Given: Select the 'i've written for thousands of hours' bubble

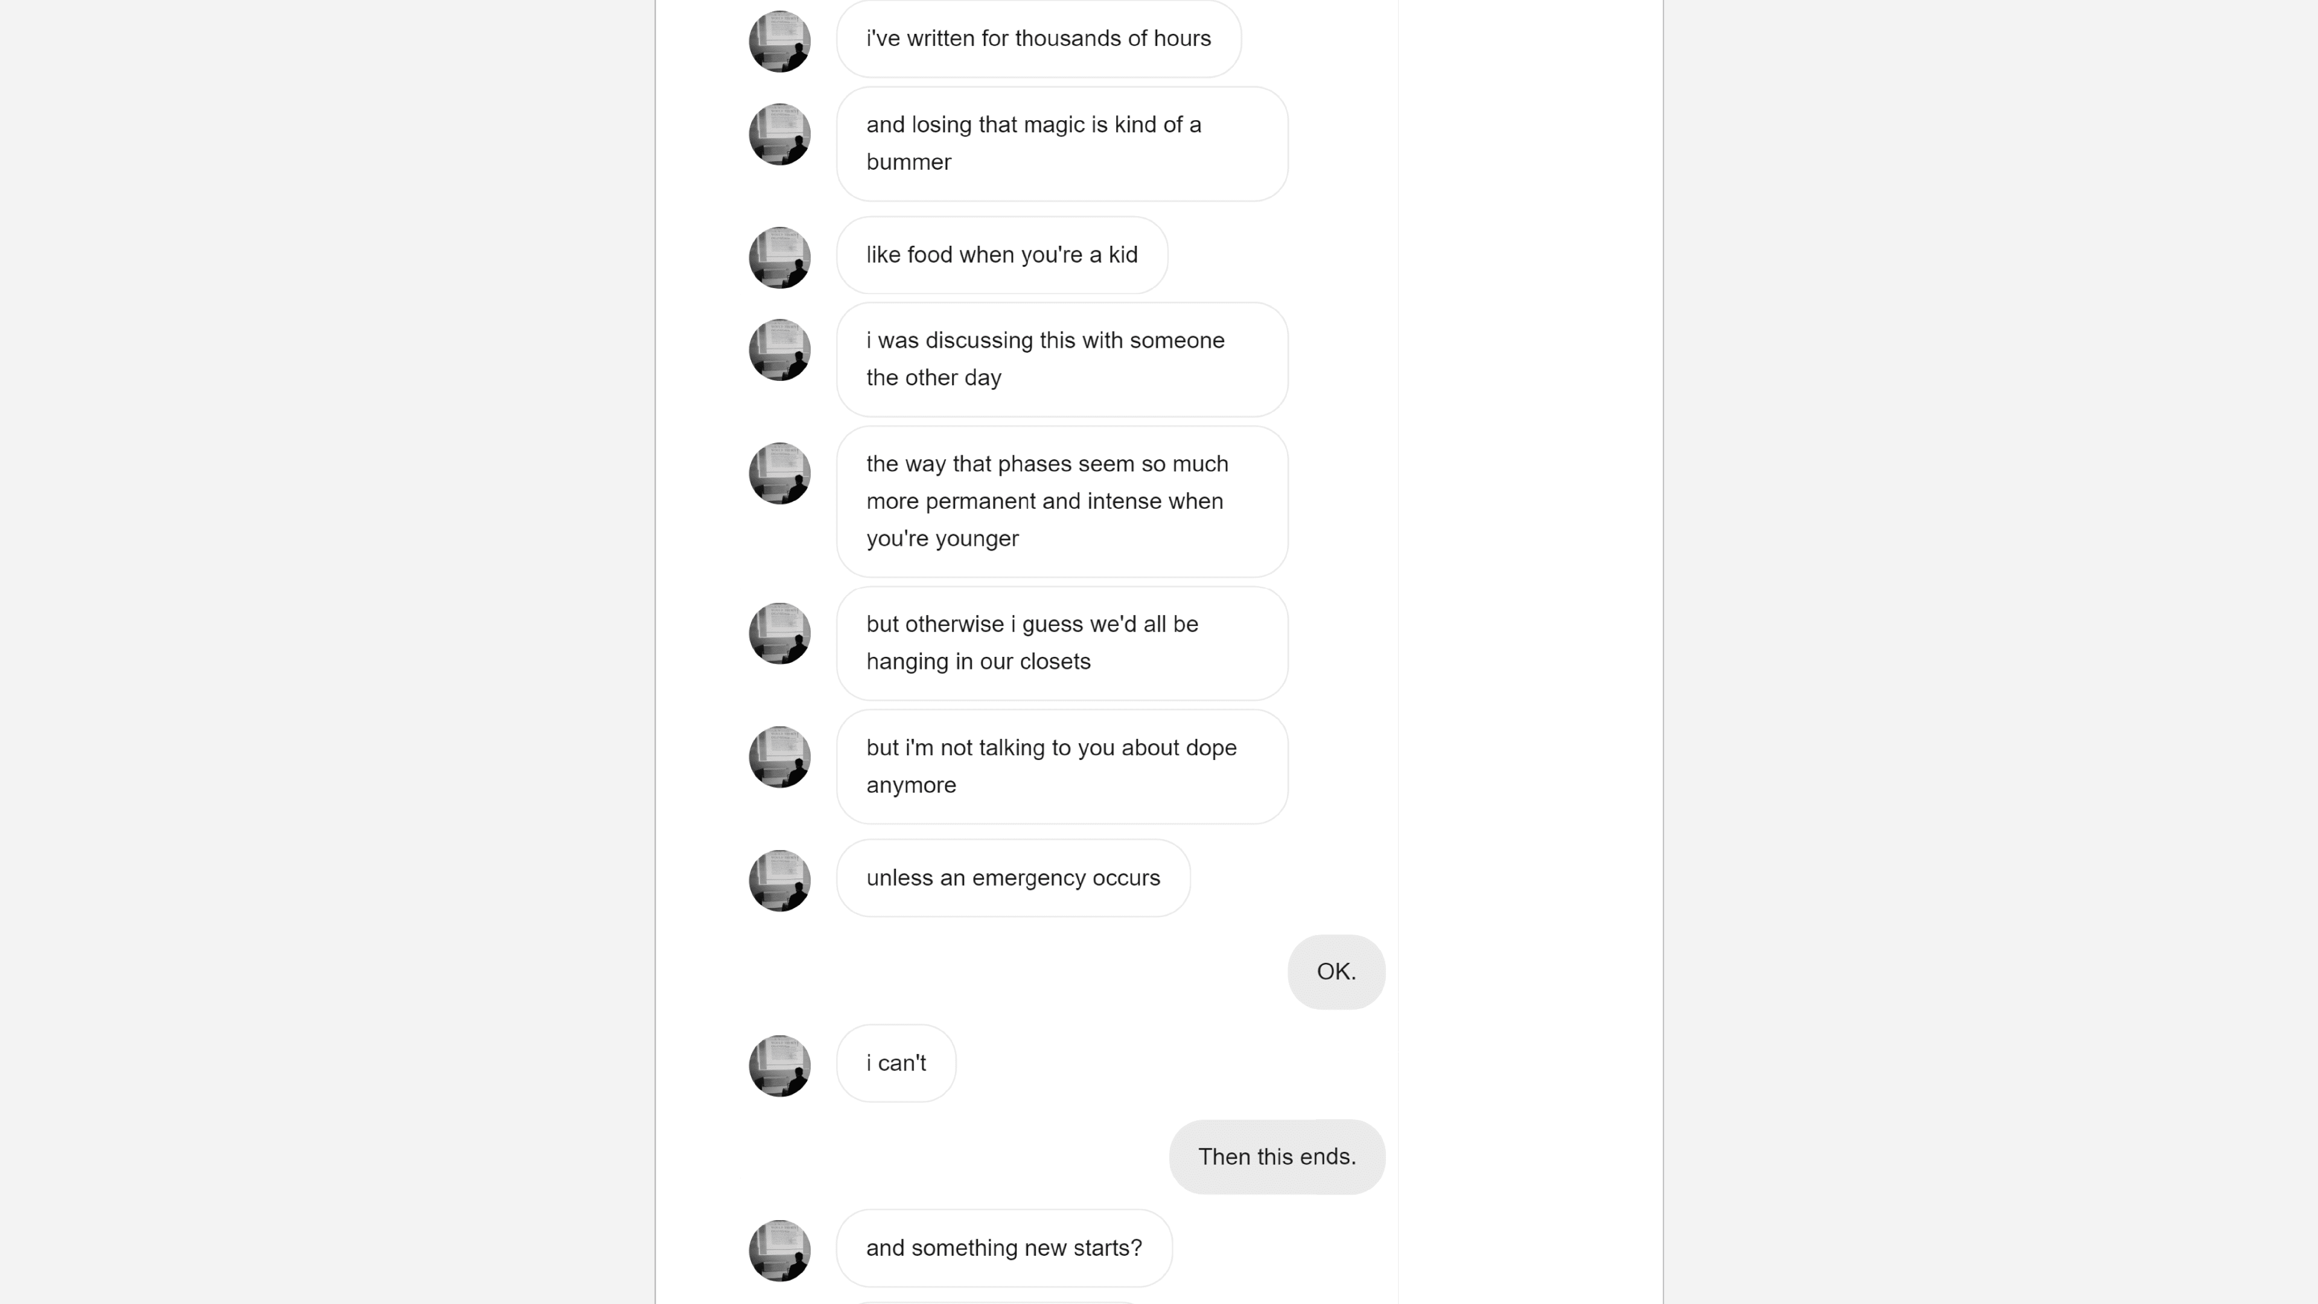Looking at the screenshot, I should point(1039,39).
